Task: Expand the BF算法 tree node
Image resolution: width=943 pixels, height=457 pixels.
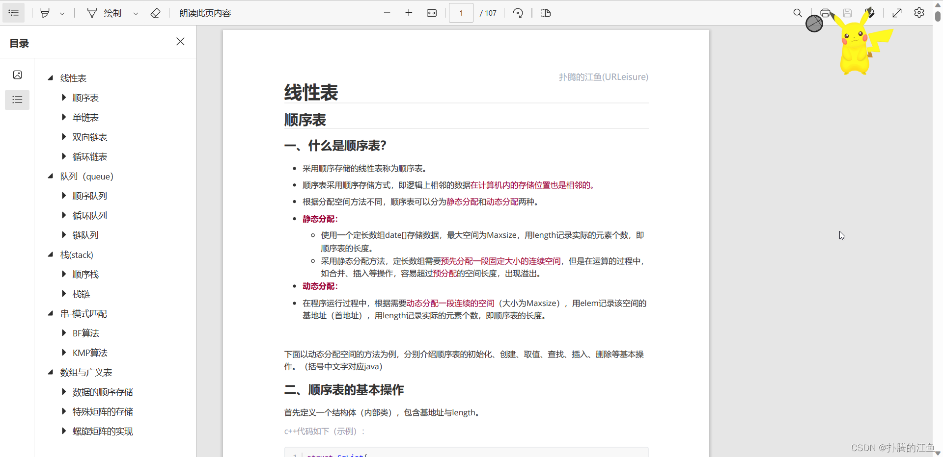Action: [x=63, y=333]
